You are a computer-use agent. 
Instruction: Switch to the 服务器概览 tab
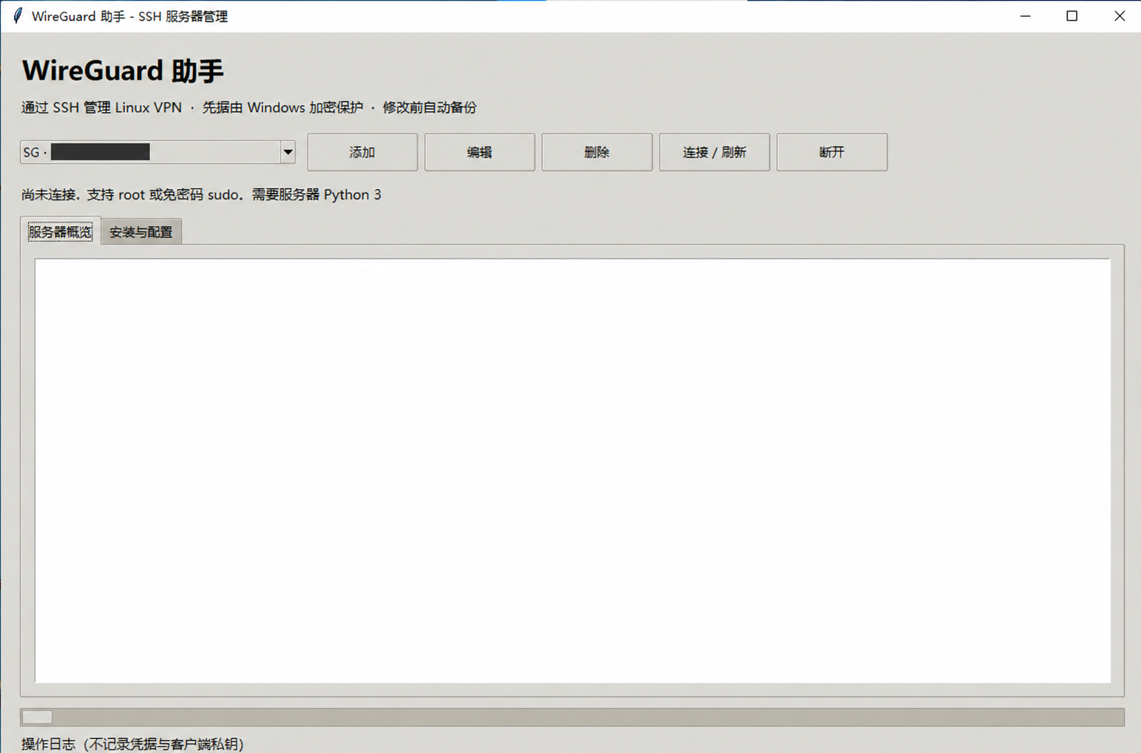coord(61,231)
